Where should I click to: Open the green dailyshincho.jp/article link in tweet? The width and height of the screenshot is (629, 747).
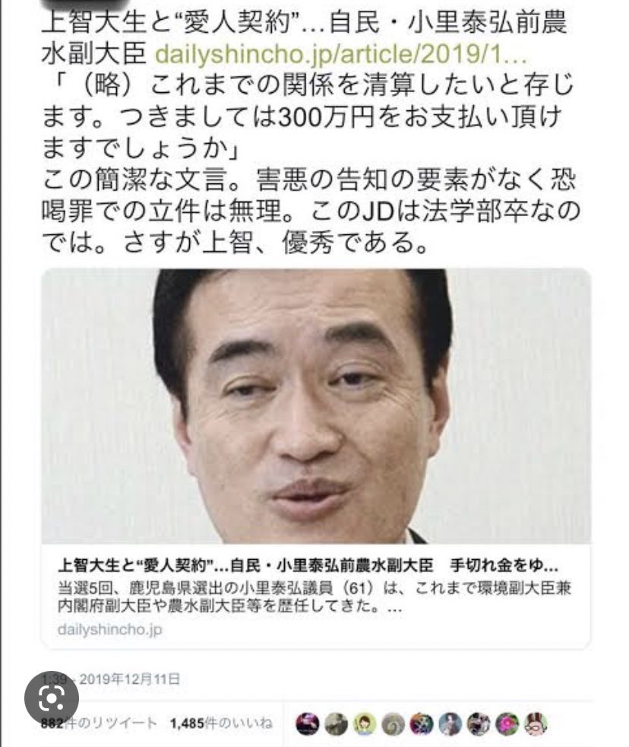click(341, 56)
